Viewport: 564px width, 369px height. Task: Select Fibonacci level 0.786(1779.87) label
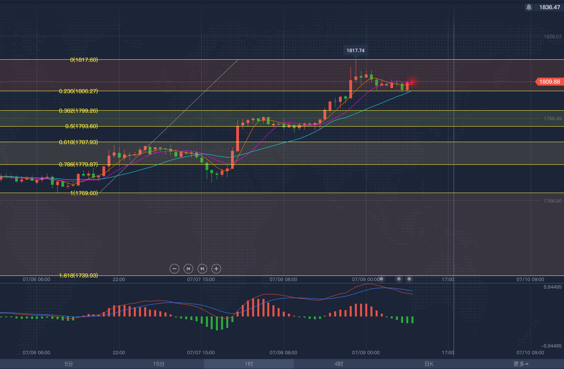point(78,164)
